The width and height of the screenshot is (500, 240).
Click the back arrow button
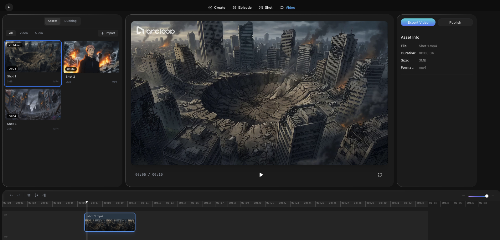[9, 7]
